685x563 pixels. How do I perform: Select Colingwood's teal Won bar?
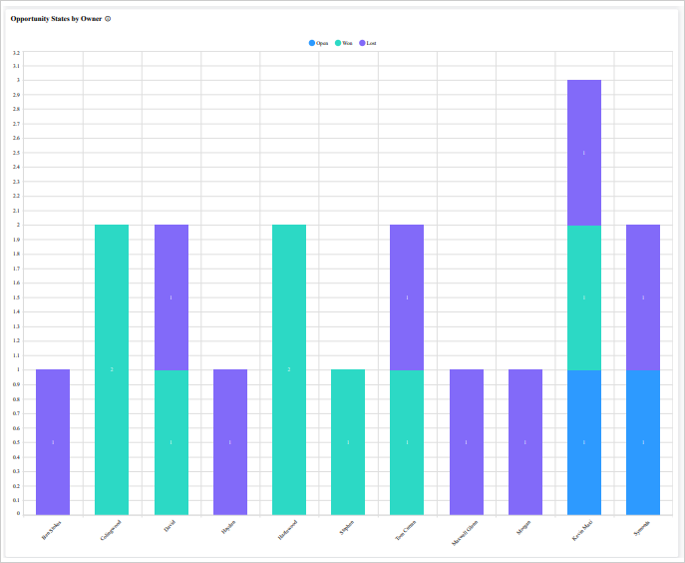pyautogui.click(x=112, y=369)
